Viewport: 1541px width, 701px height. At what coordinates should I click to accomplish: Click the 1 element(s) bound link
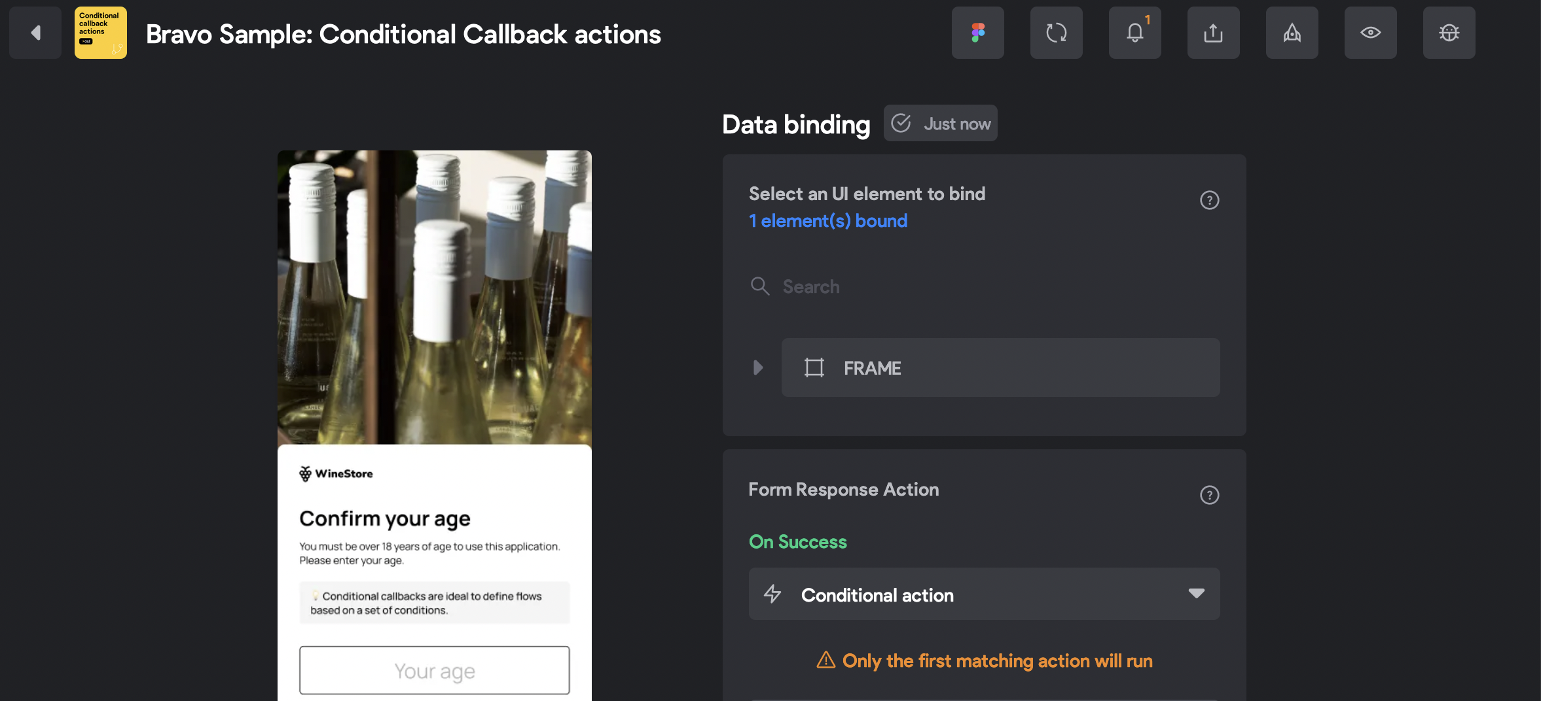click(828, 221)
